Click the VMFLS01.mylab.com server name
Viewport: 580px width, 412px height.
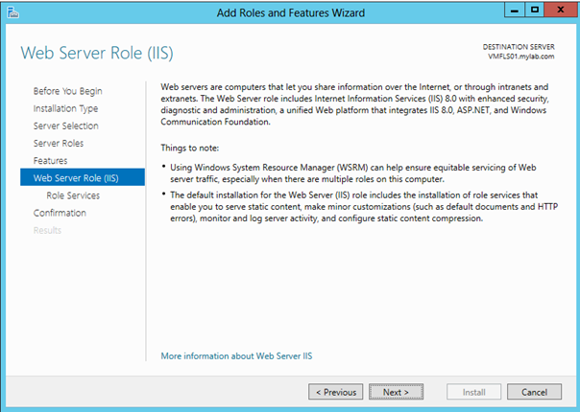pyautogui.click(x=520, y=57)
